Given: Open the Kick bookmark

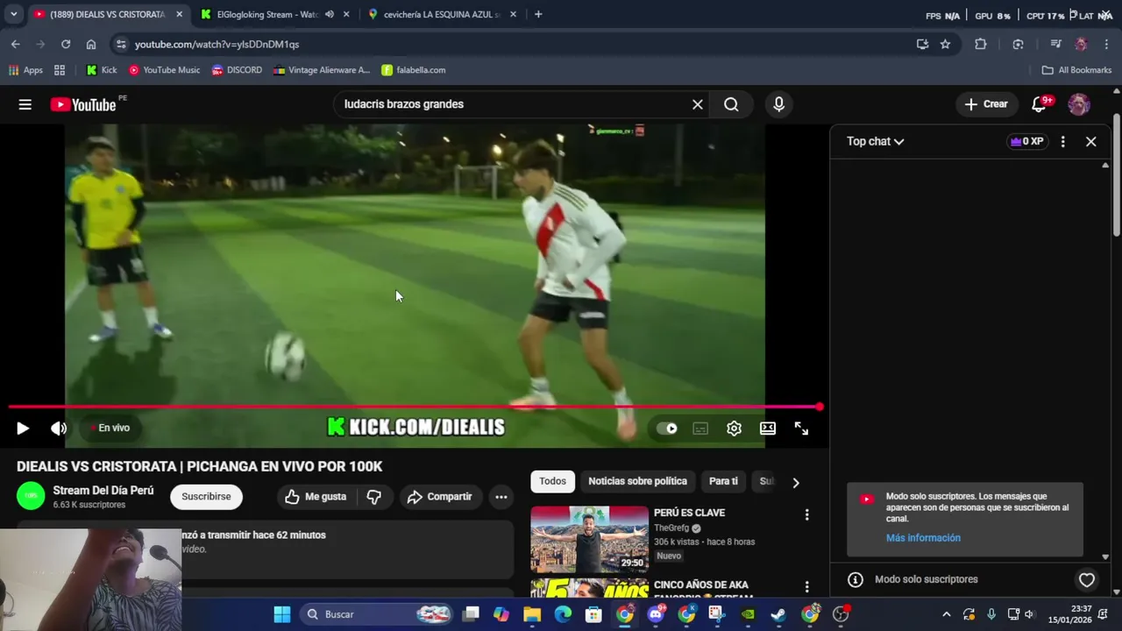Looking at the screenshot, I should coord(101,70).
